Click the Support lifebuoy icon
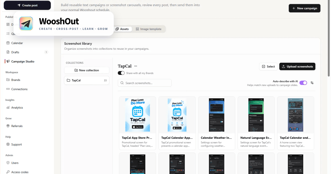332x174 pixels. click(x=8, y=144)
